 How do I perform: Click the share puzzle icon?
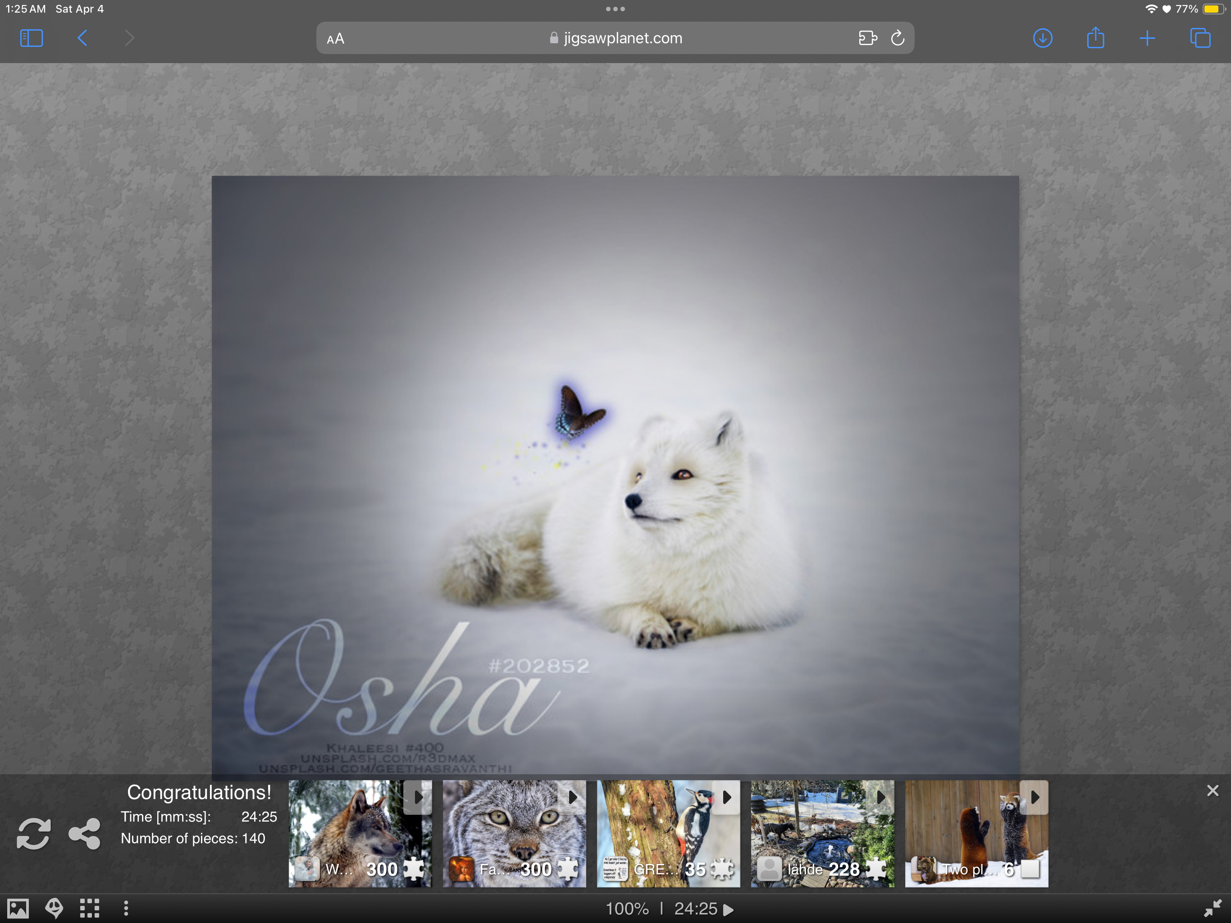(x=85, y=833)
